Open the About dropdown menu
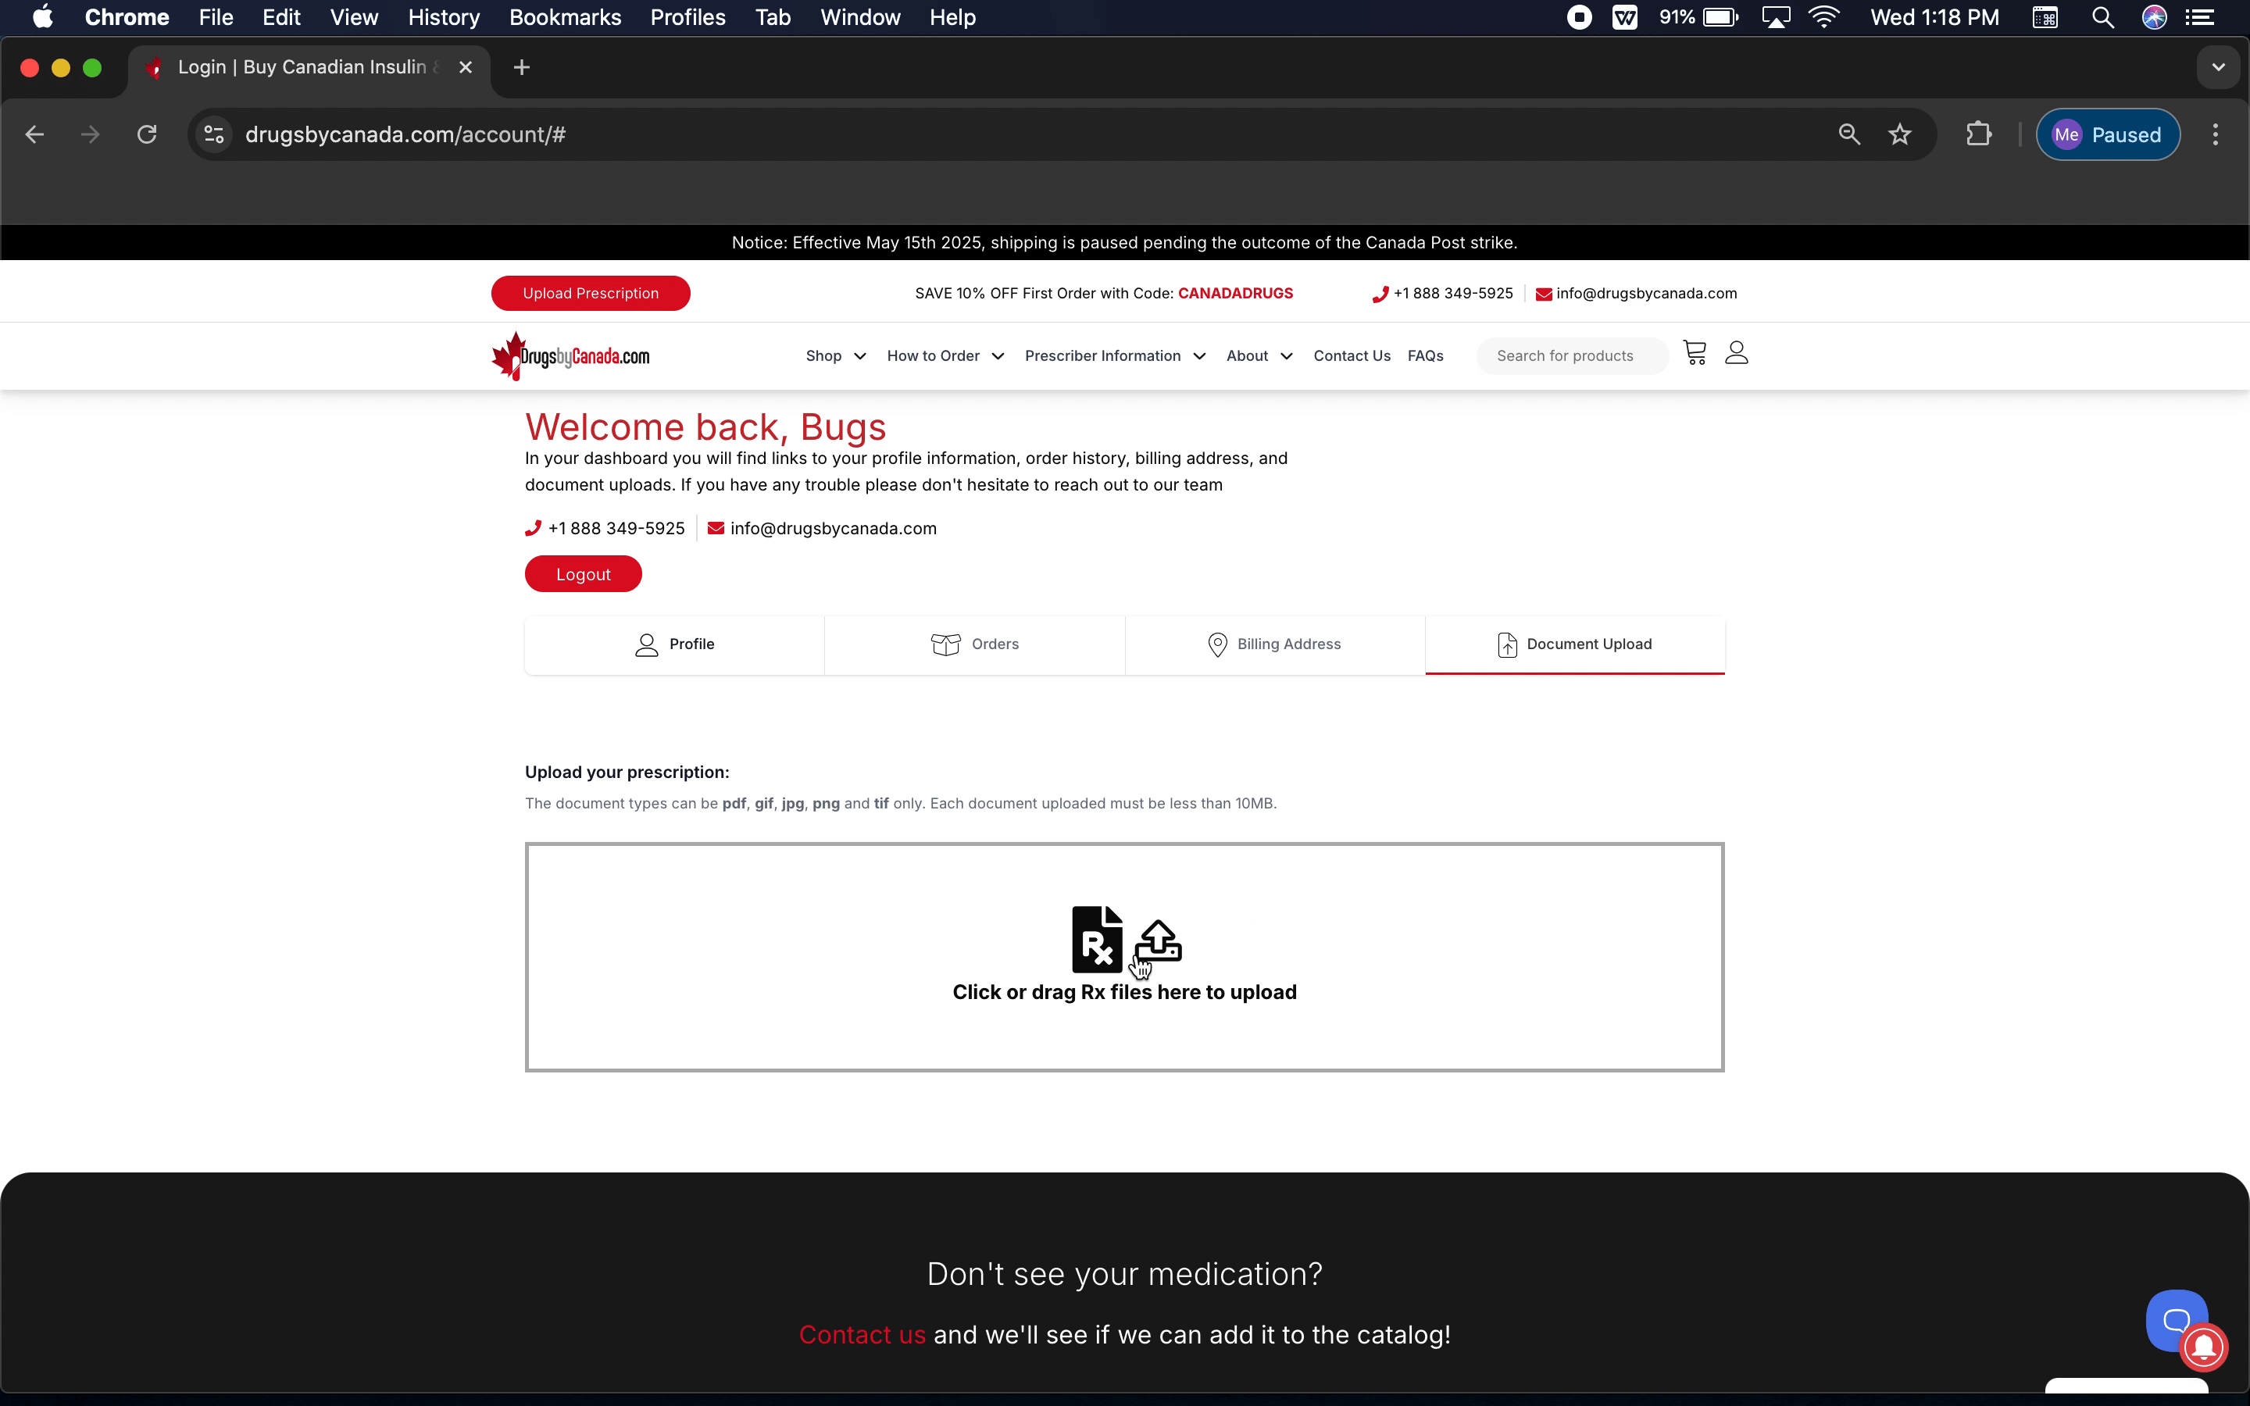 click(x=1258, y=356)
